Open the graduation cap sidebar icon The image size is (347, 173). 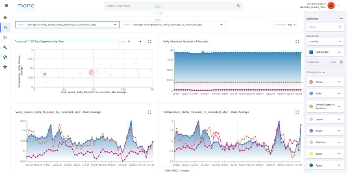click(x=5, y=18)
